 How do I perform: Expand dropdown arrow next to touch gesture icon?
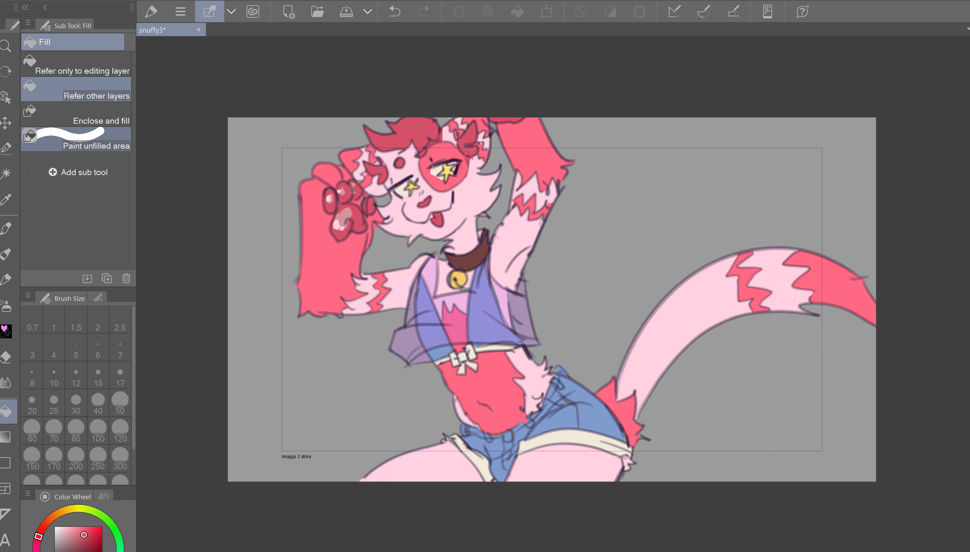pyautogui.click(x=231, y=11)
